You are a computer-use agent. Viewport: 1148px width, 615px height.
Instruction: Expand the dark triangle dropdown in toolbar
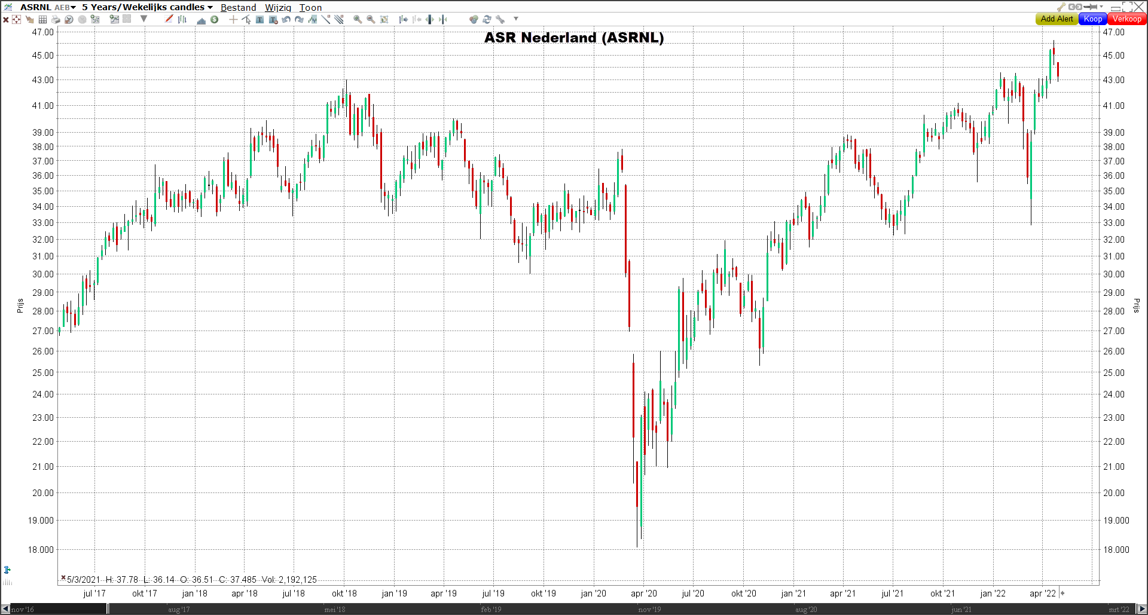(x=143, y=19)
